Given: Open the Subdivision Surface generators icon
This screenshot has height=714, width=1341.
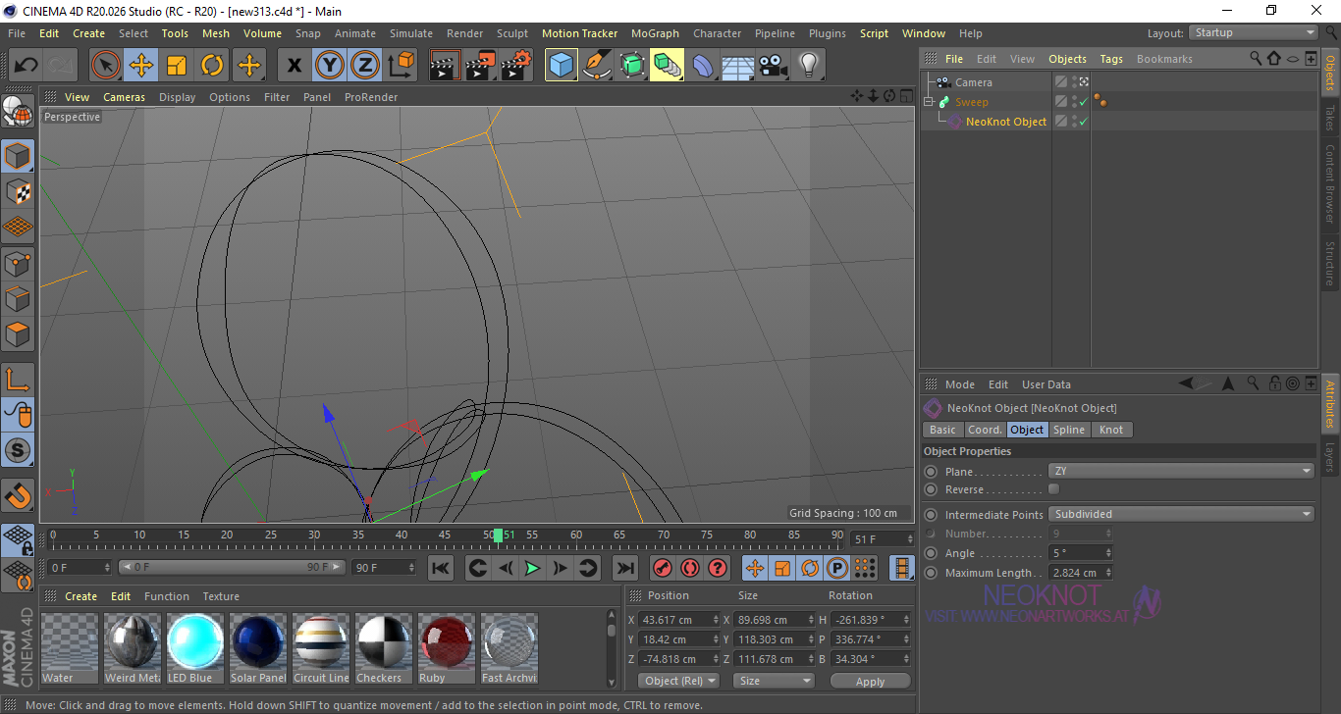Looking at the screenshot, I should point(631,66).
